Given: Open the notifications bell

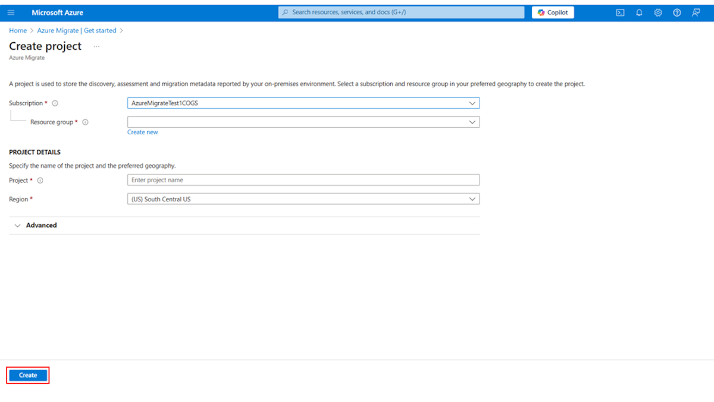Looking at the screenshot, I should [639, 12].
